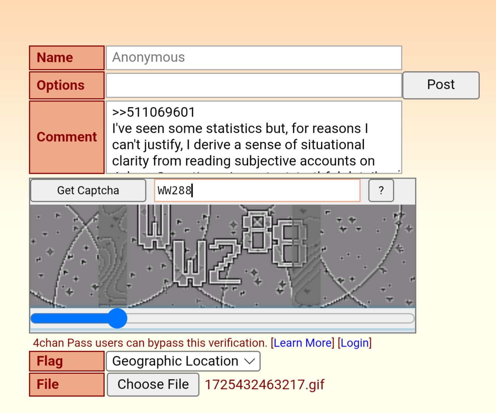Focus the Options text field

click(x=254, y=85)
